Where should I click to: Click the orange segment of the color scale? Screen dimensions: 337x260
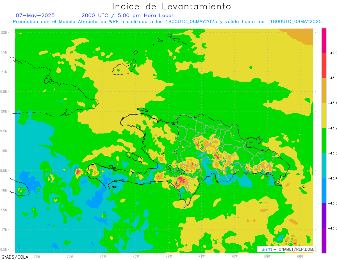click(324, 90)
